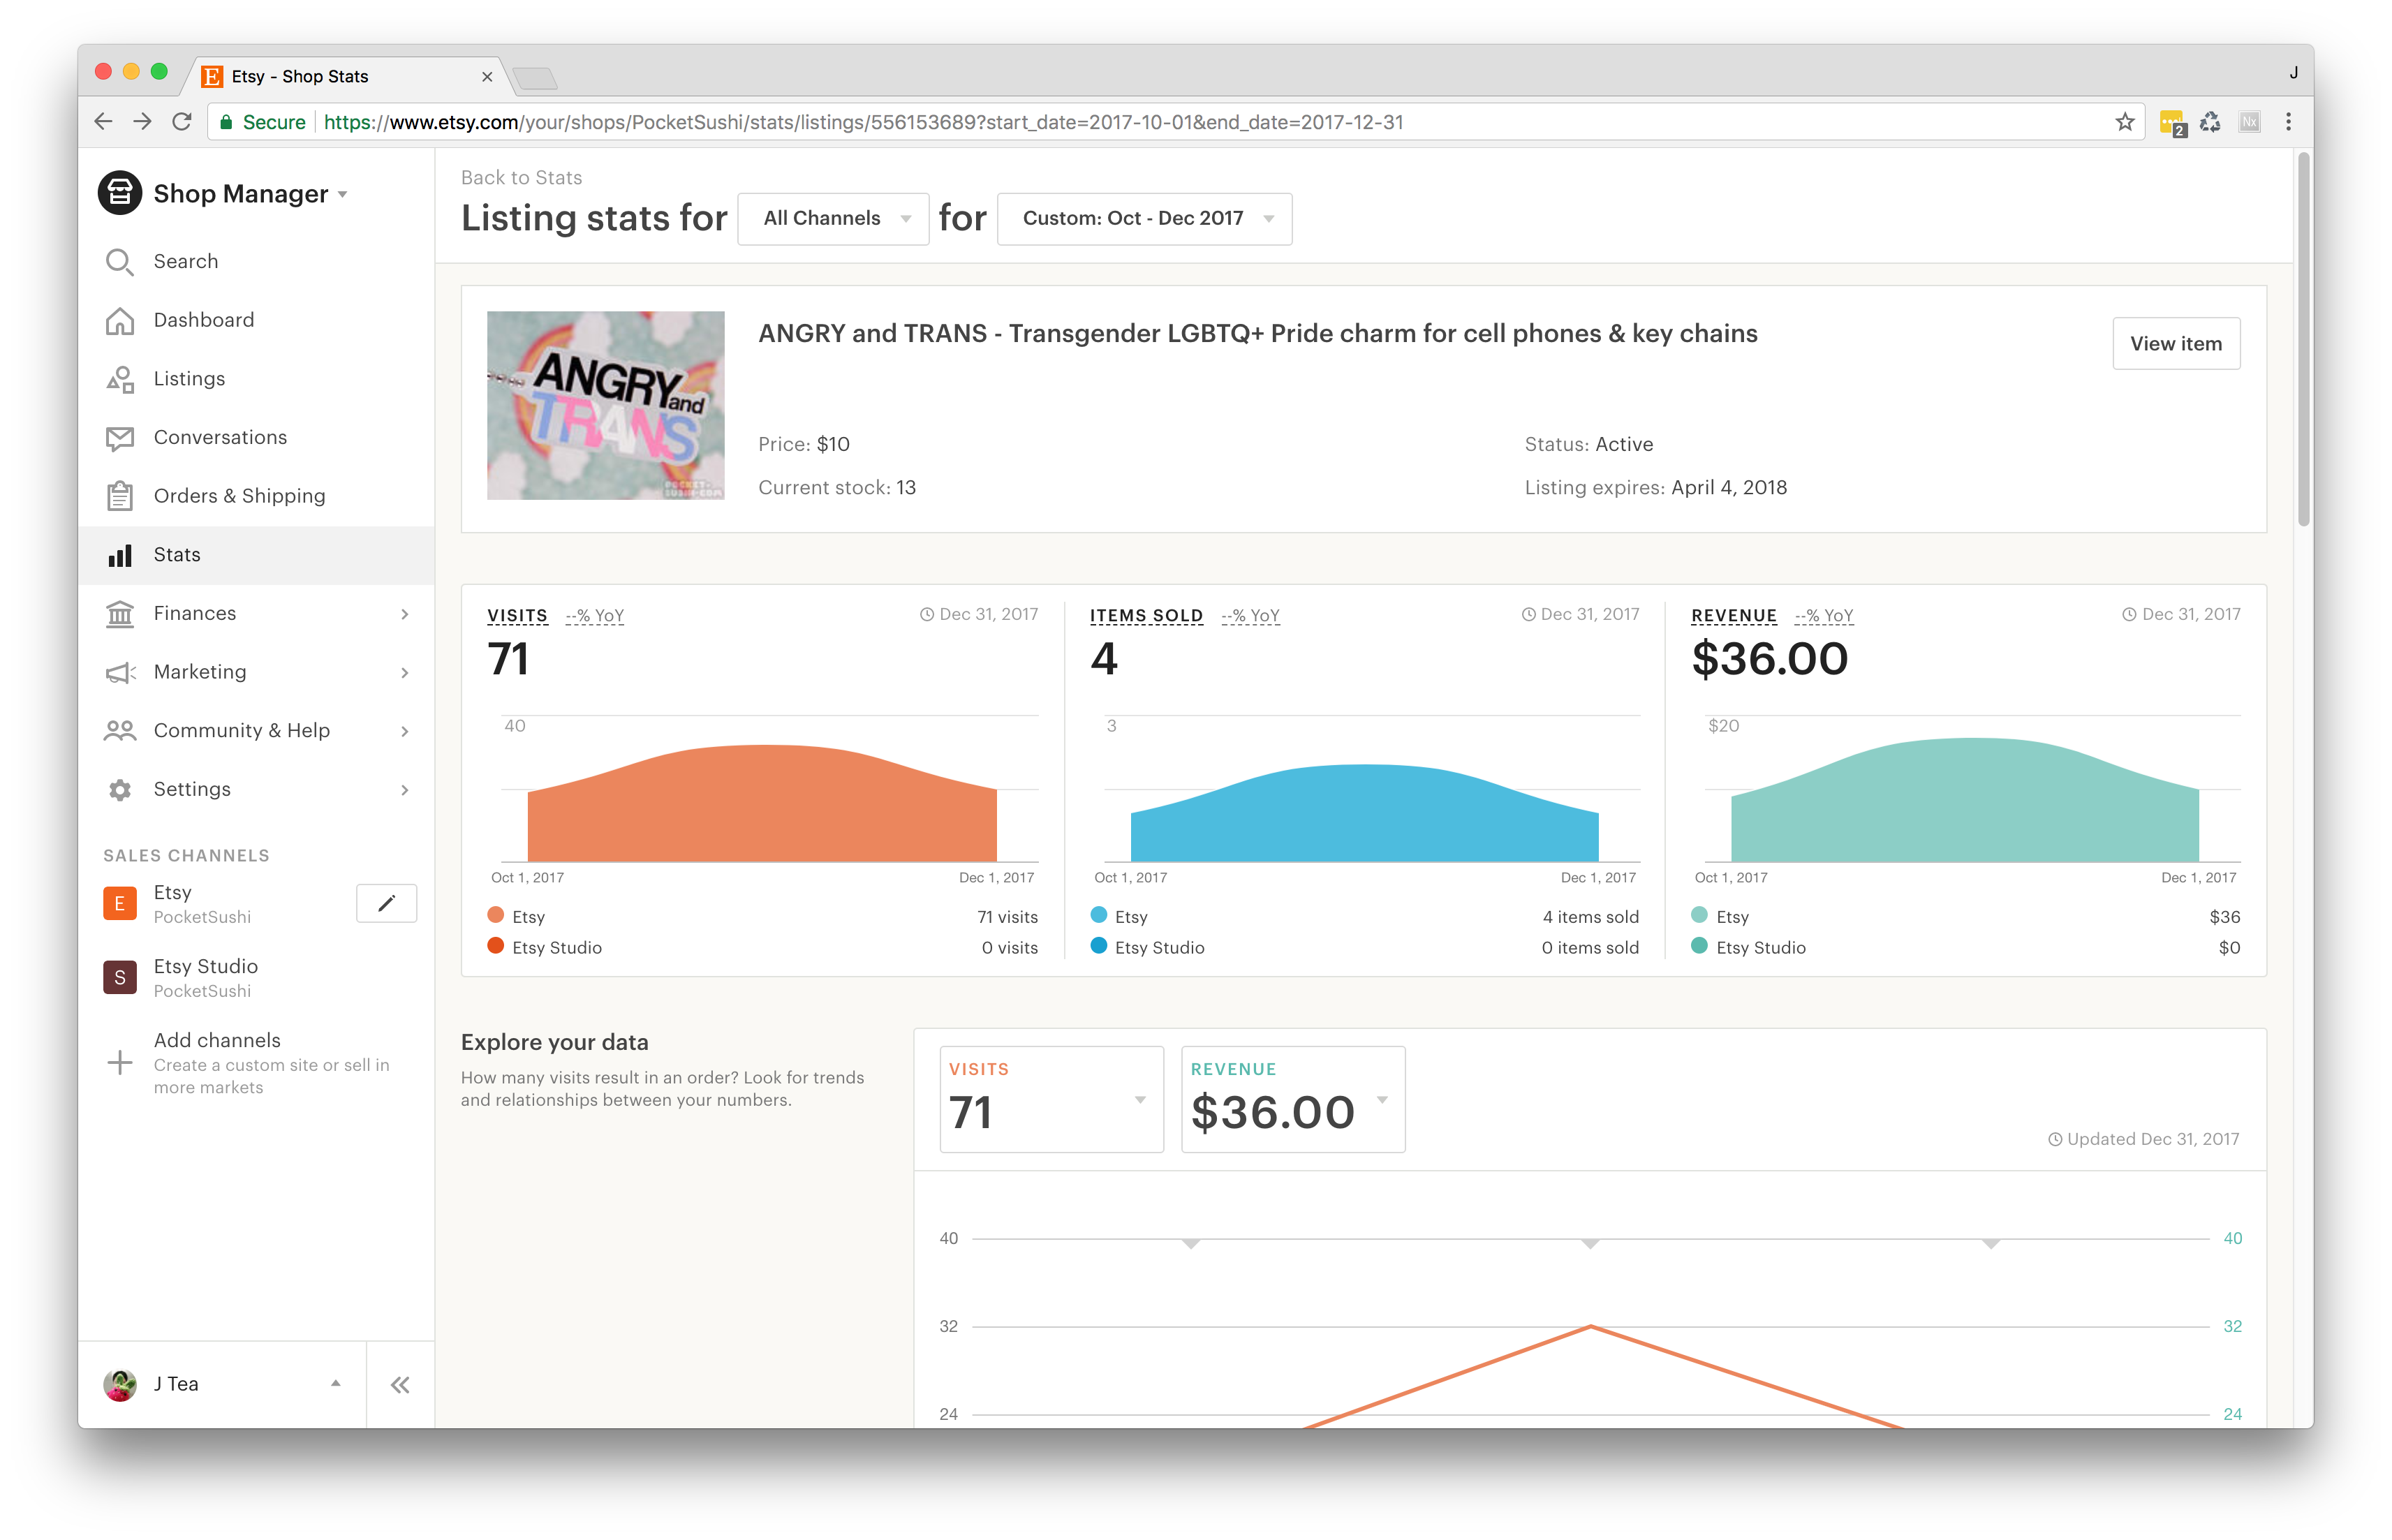Open the Custom: Oct - Dec 2017 date dropdown
Screen dimensions: 2392x1540
1144,219
